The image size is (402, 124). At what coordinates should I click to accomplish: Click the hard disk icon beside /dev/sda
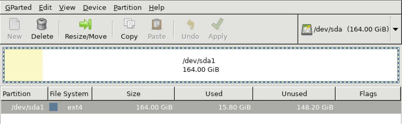[x=307, y=30]
